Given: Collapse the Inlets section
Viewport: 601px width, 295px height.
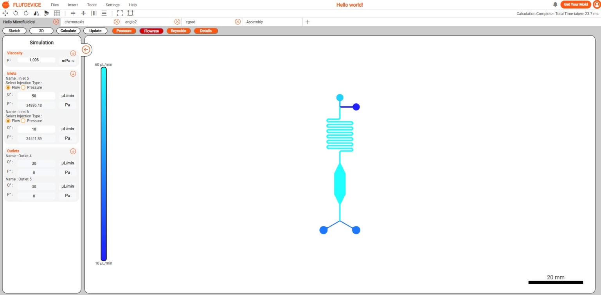Looking at the screenshot, I should pos(73,73).
